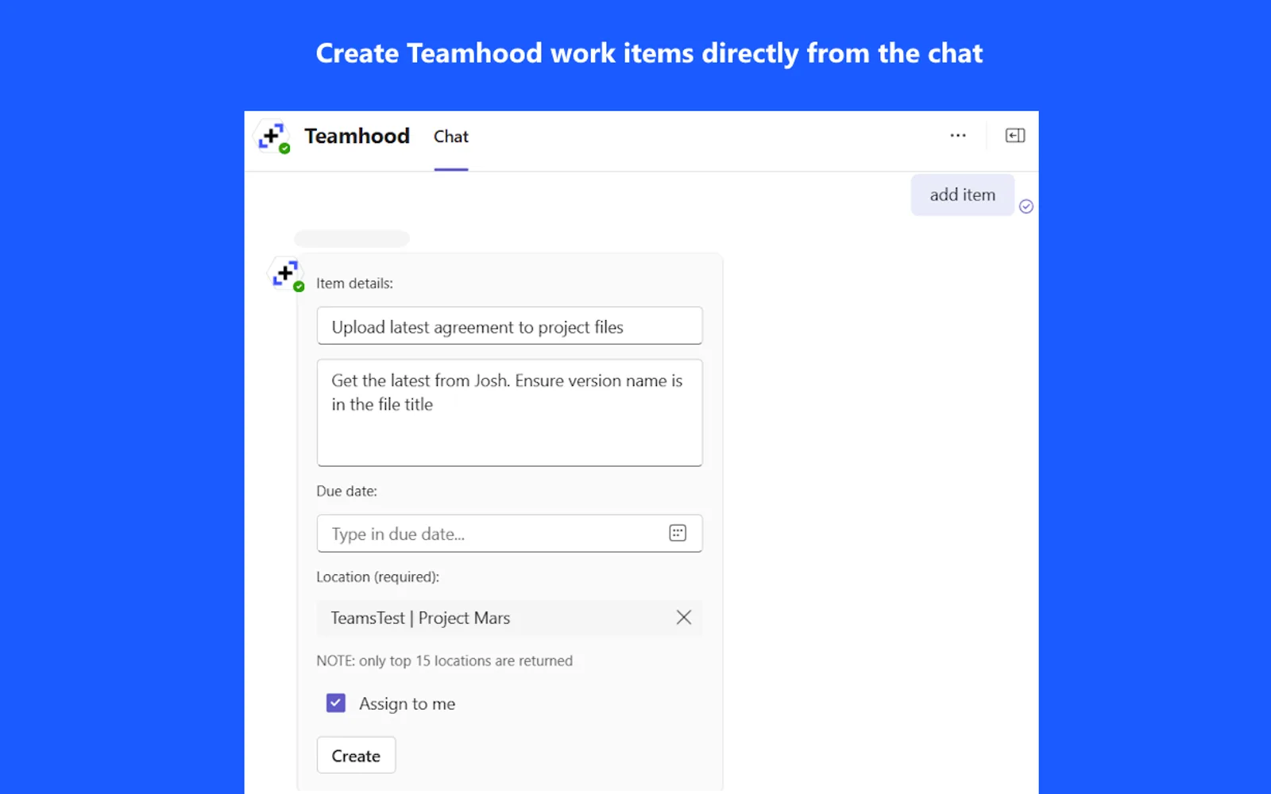1271x794 pixels.
Task: Open the due date calendar picker
Action: [x=678, y=533]
